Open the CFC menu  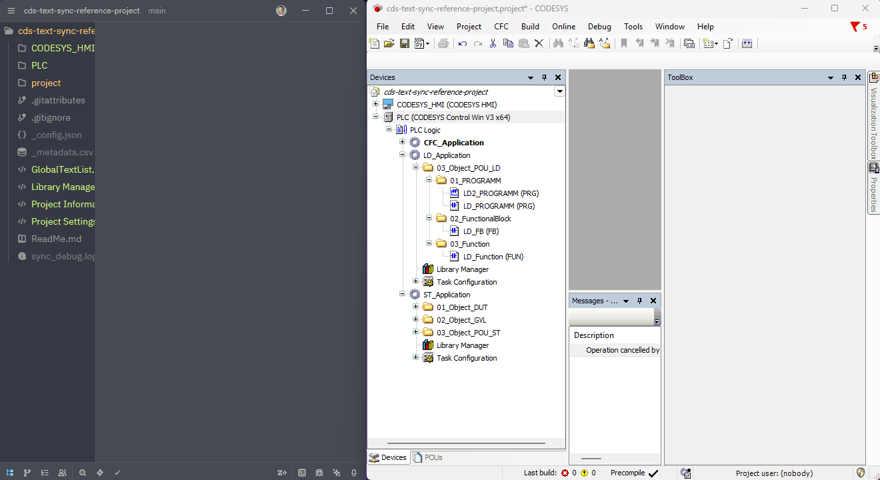[501, 27]
